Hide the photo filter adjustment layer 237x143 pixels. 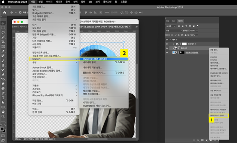click(x=167, y=44)
